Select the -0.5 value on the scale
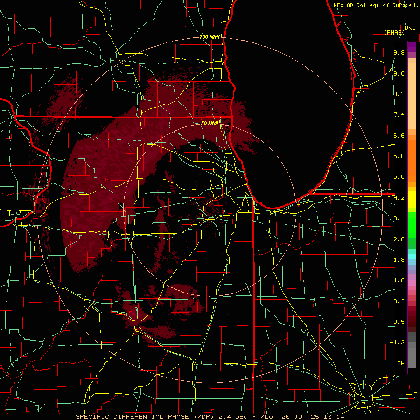420x420 pixels. (397, 322)
